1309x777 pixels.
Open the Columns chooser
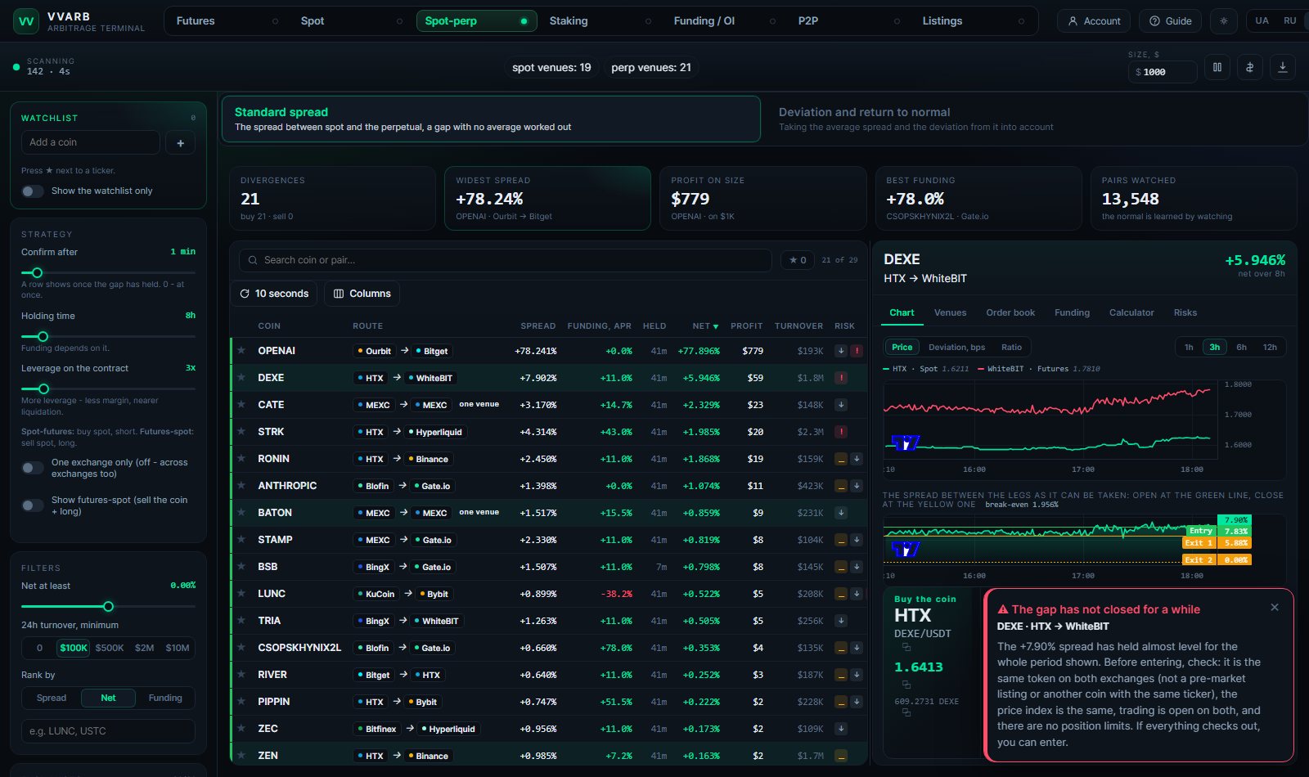pos(362,294)
